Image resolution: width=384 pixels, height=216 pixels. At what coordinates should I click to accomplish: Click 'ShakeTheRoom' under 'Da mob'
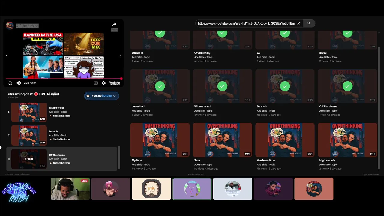[61, 139]
